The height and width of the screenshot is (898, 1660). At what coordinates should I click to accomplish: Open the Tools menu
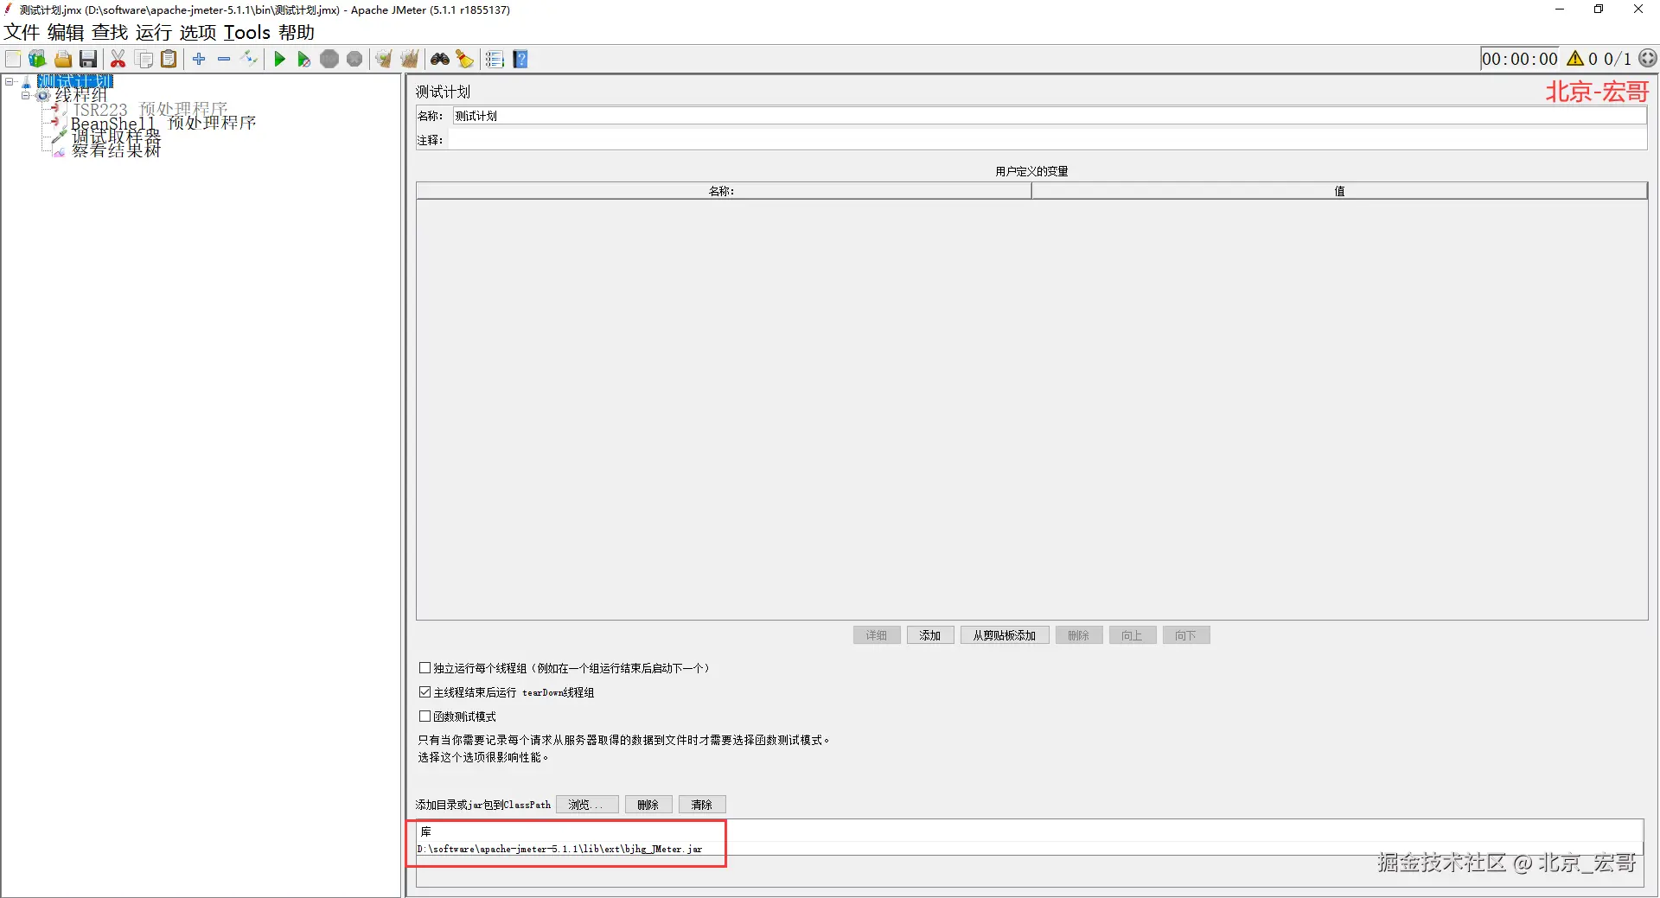(247, 33)
